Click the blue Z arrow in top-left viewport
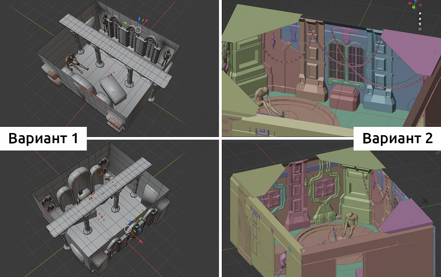This screenshot has height=277, width=441. coord(139,20)
